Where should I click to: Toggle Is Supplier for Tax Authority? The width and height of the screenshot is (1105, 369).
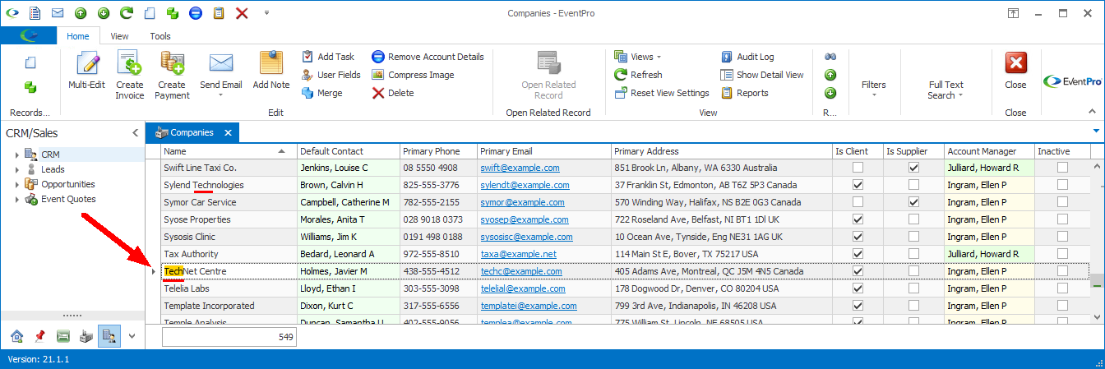[913, 254]
